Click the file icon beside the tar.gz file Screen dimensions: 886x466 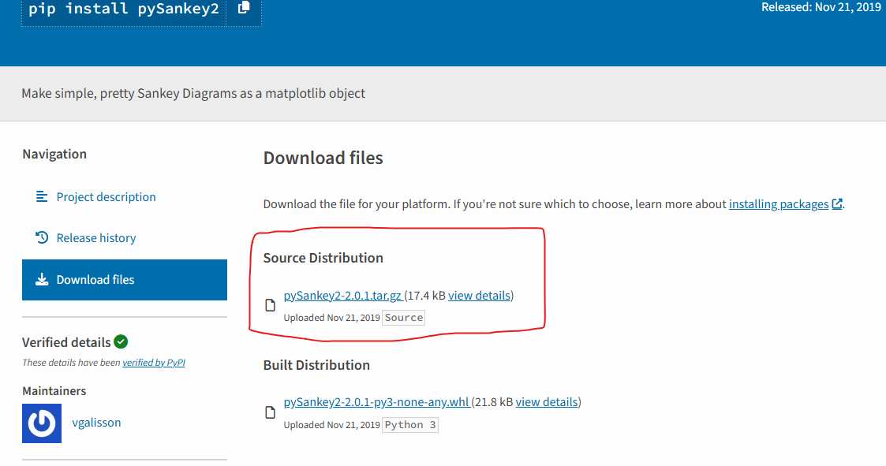point(270,306)
